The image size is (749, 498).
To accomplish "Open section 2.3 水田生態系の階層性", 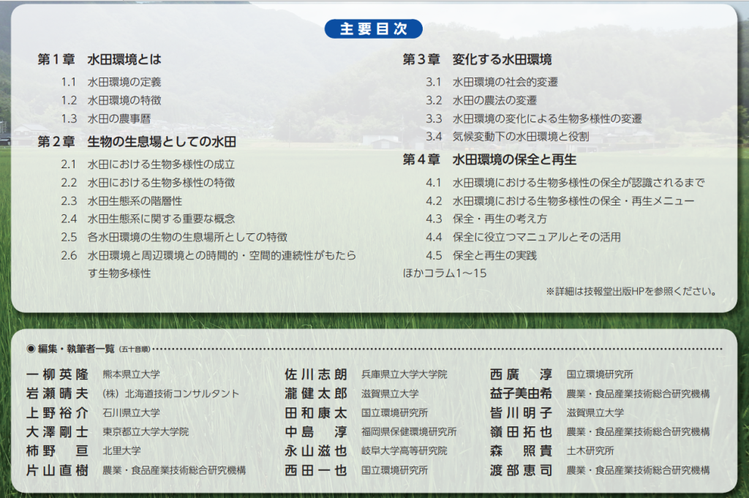I will click(135, 200).
